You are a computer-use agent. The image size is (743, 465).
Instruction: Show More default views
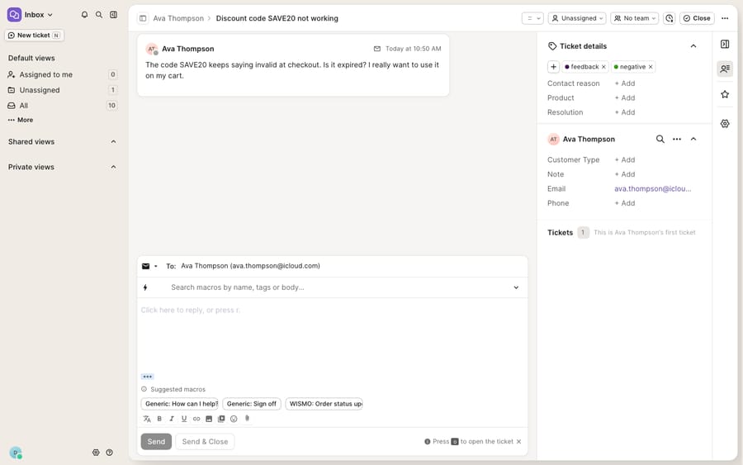point(21,120)
